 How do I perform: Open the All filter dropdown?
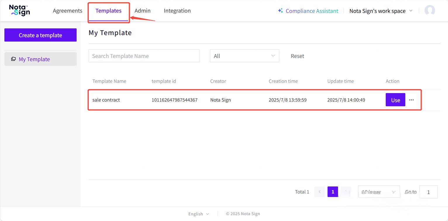click(x=244, y=56)
